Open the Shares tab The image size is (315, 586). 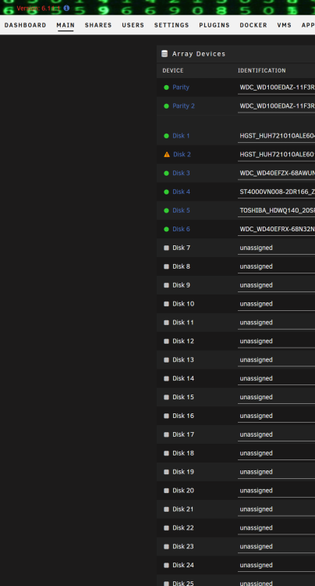[98, 25]
